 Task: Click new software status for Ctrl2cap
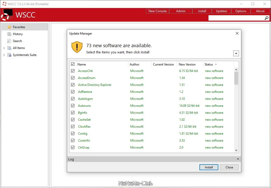(x=214, y=148)
